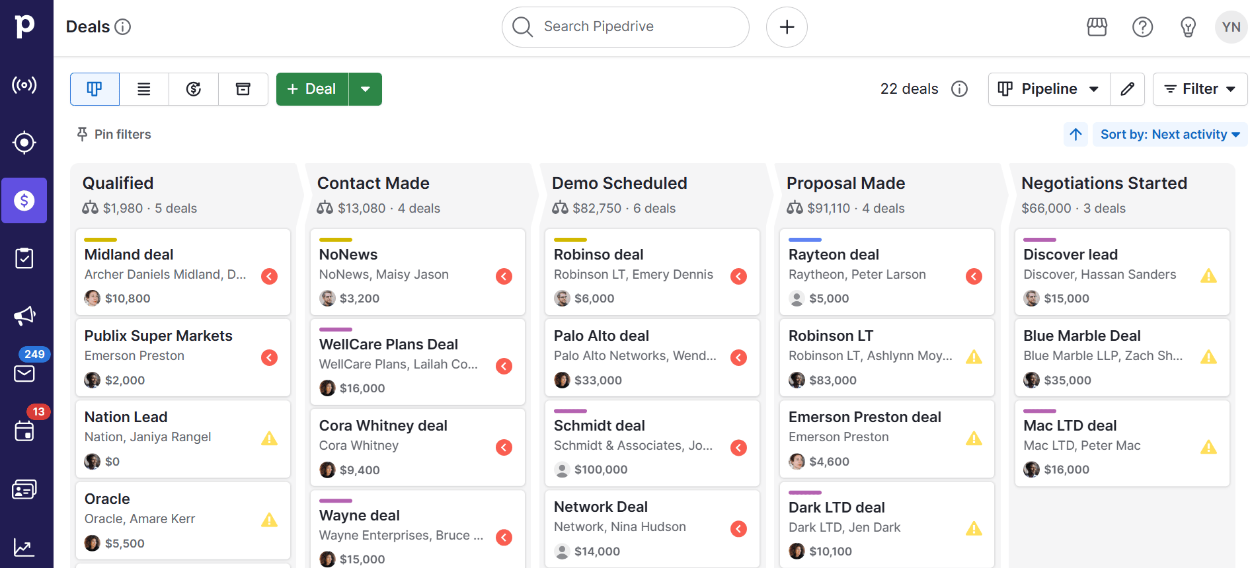Image resolution: width=1250 pixels, height=568 pixels.
Task: Click the blue label on Rayteon deal
Action: (804, 239)
